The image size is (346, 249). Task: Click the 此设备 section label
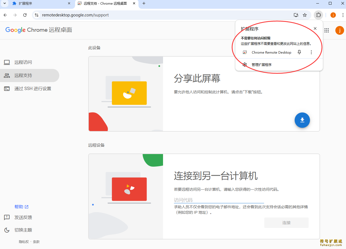(x=94, y=48)
